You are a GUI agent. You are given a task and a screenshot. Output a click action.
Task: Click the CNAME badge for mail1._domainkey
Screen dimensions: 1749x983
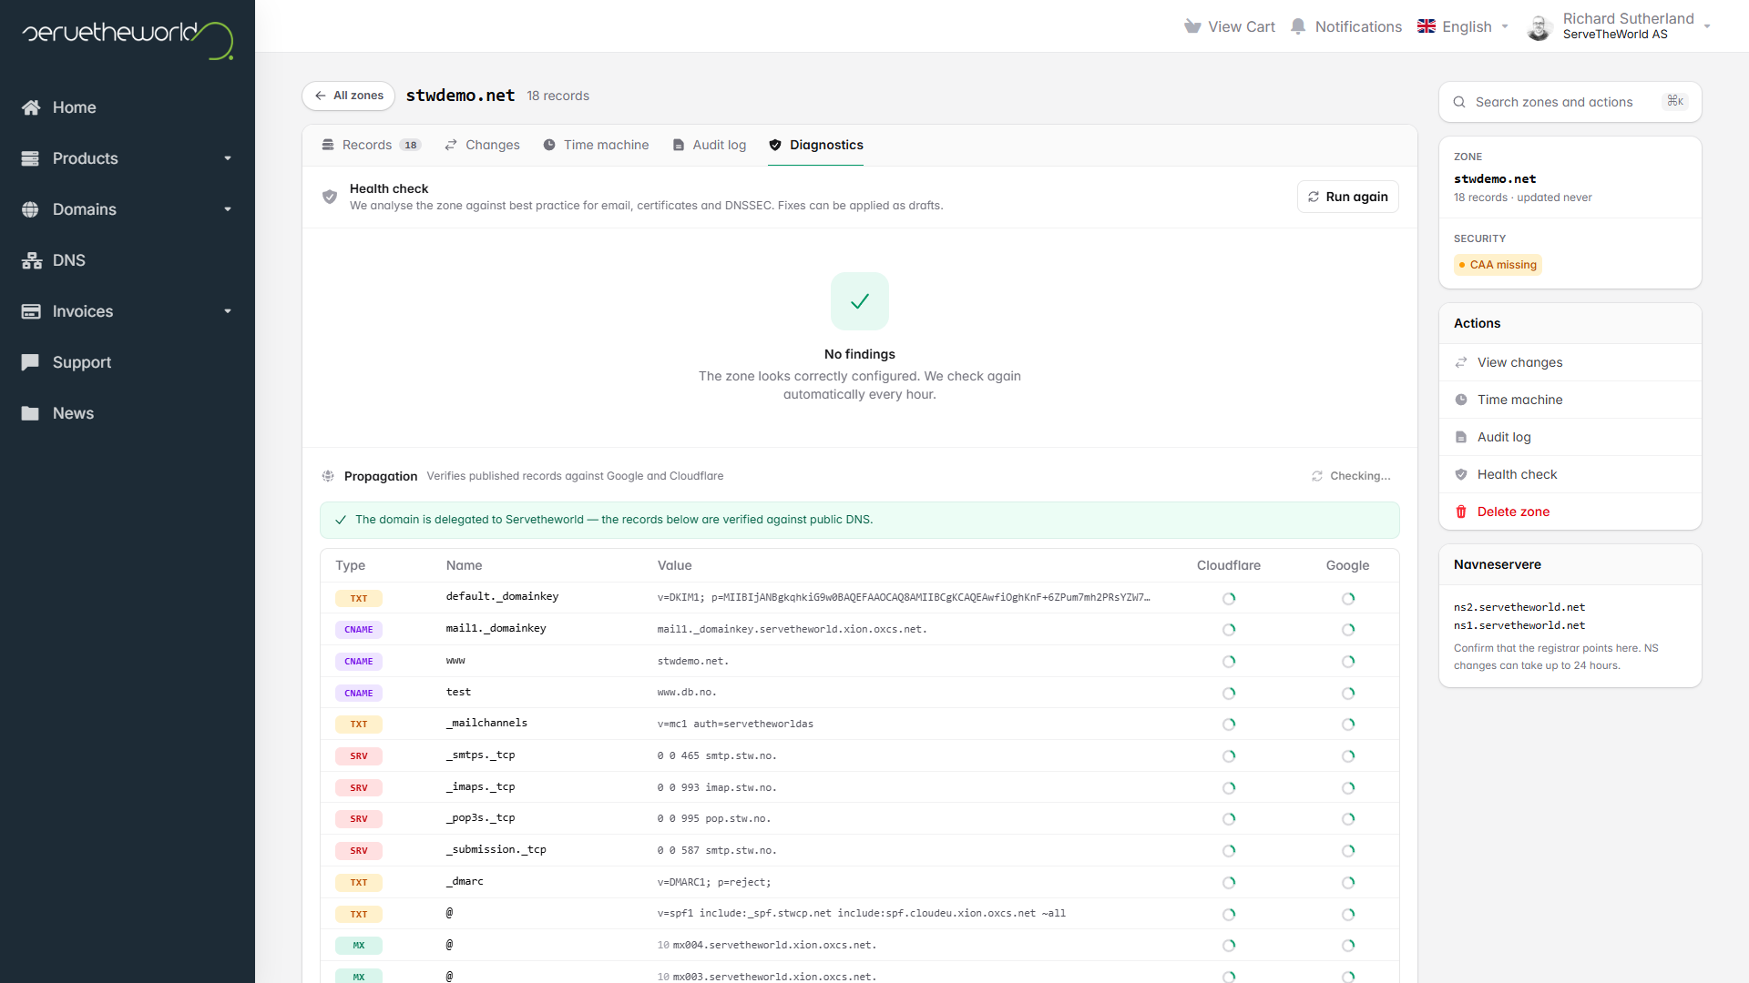pos(359,630)
